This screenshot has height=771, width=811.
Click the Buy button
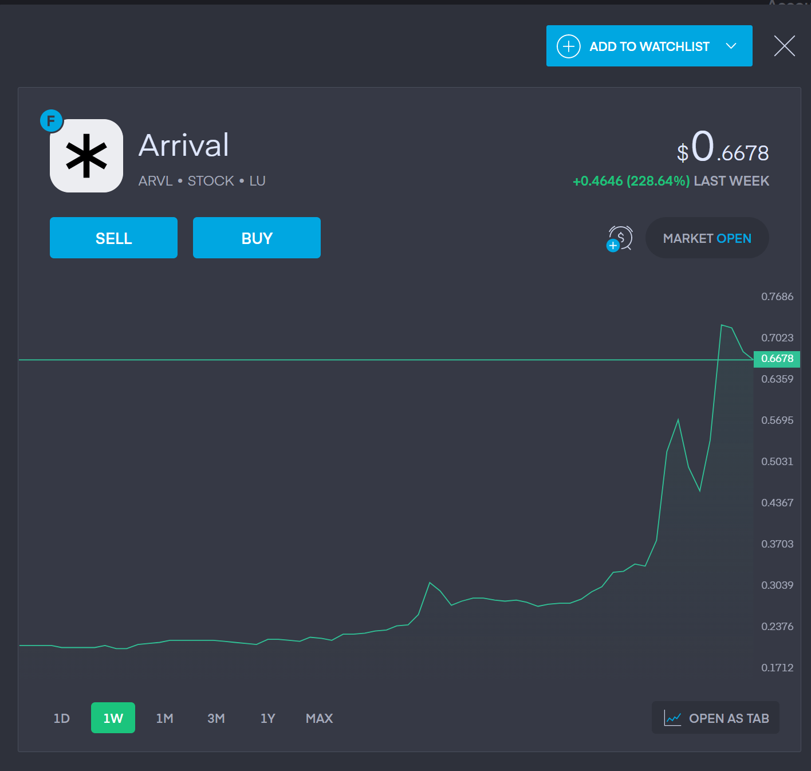click(257, 238)
